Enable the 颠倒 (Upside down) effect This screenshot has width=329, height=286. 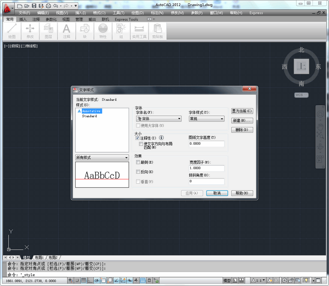[139, 163]
